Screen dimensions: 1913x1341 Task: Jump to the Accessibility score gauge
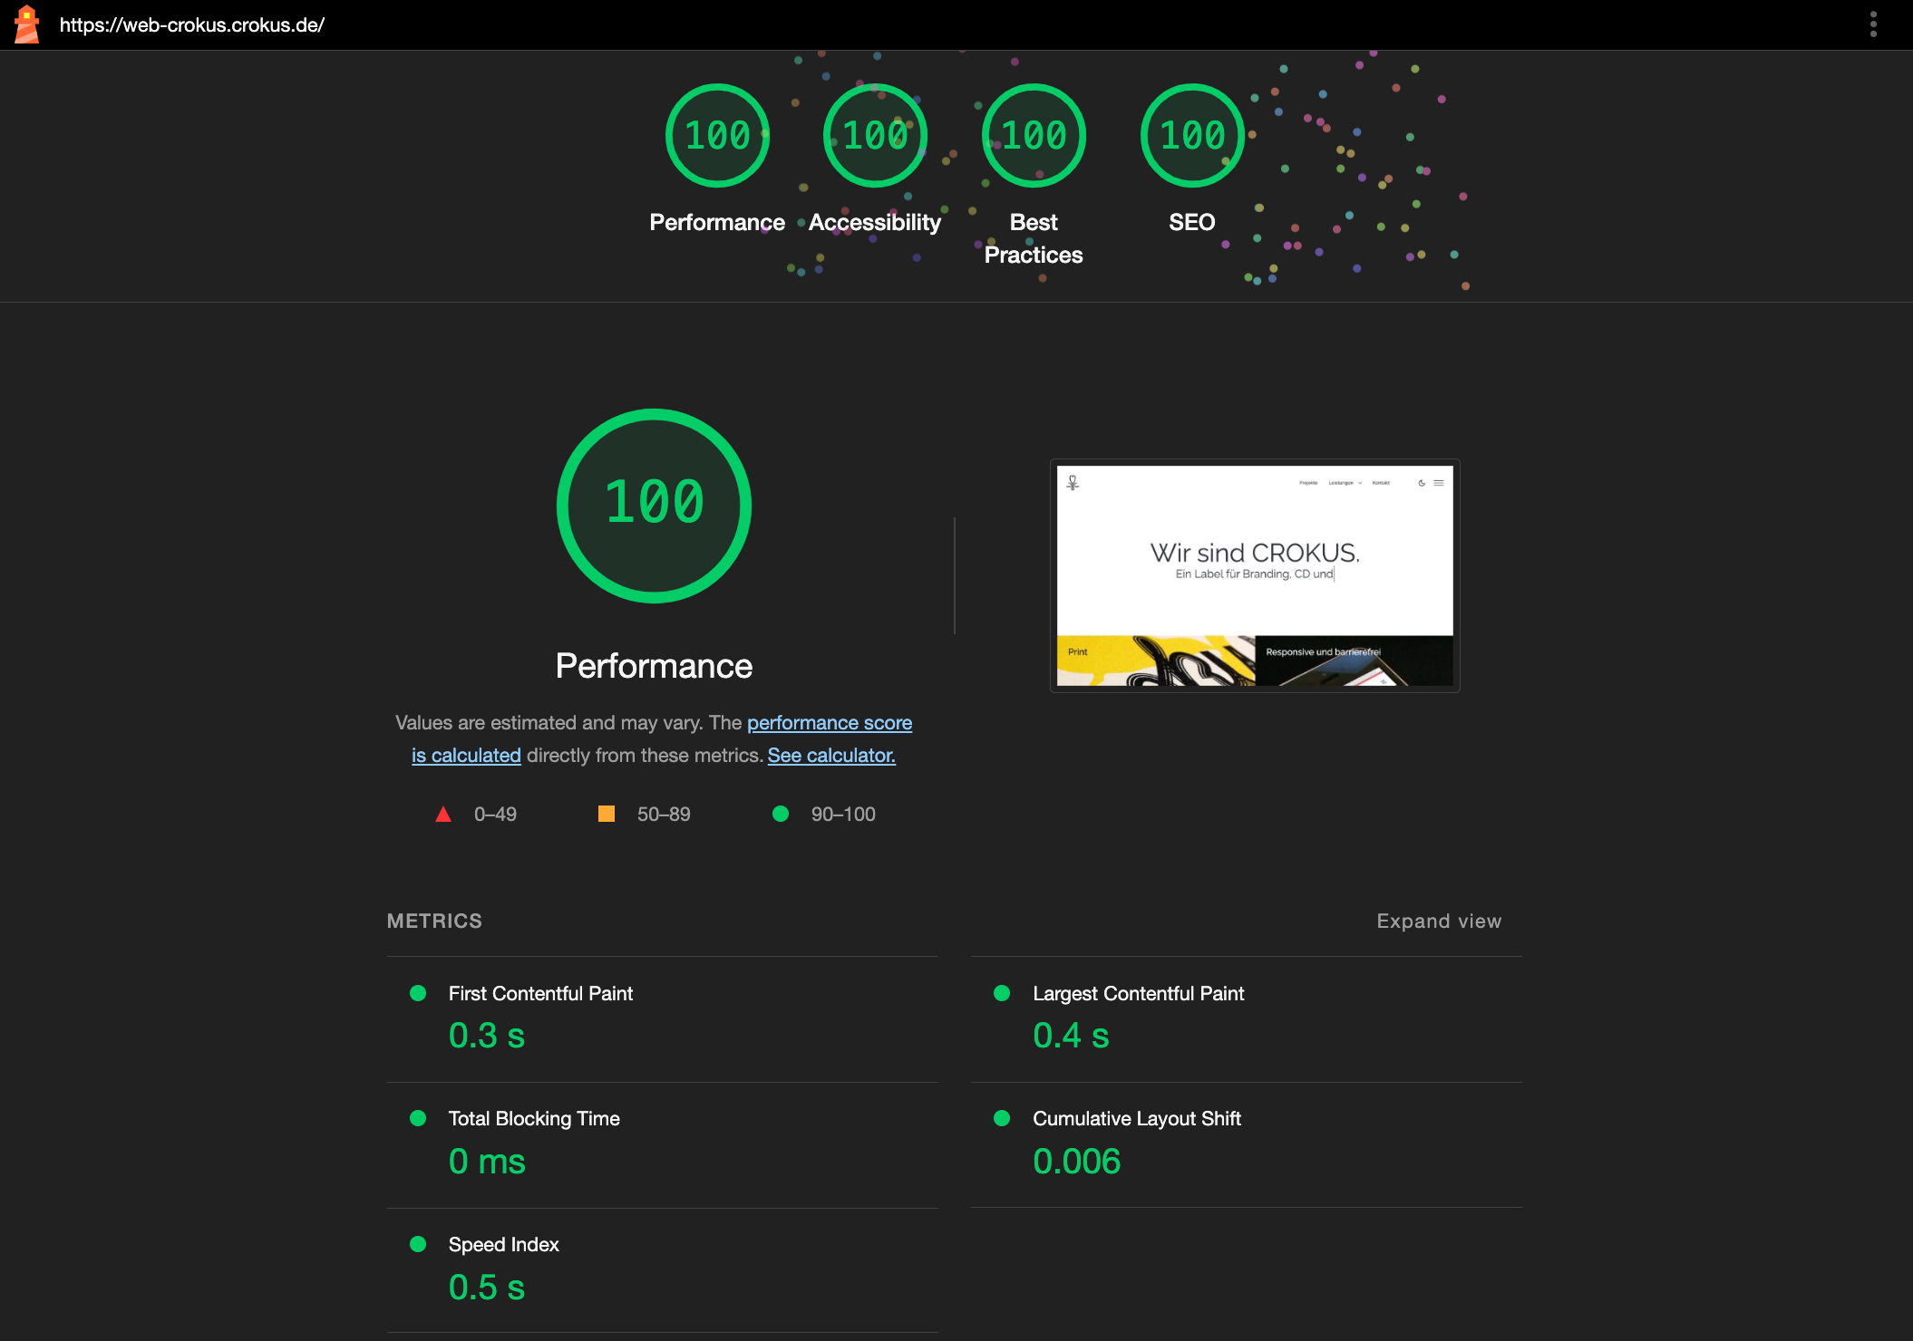(875, 136)
